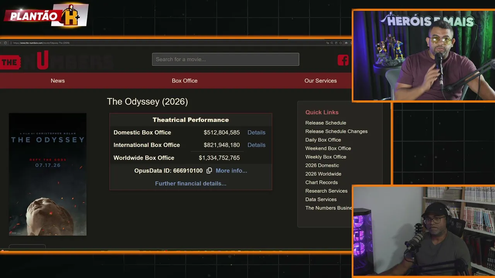495x278 pixels.
Task: Visit Research Services link
Action: [326, 191]
